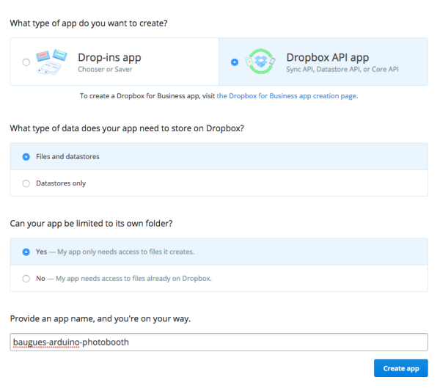Viewport: 440px width, 388px height.
Task: Click 'Sync API, Datastore API, or Core API' text
Action: 342,70
